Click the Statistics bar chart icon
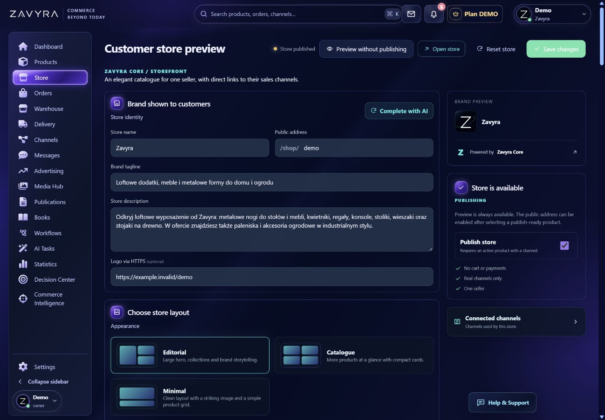This screenshot has width=605, height=420. click(x=23, y=264)
